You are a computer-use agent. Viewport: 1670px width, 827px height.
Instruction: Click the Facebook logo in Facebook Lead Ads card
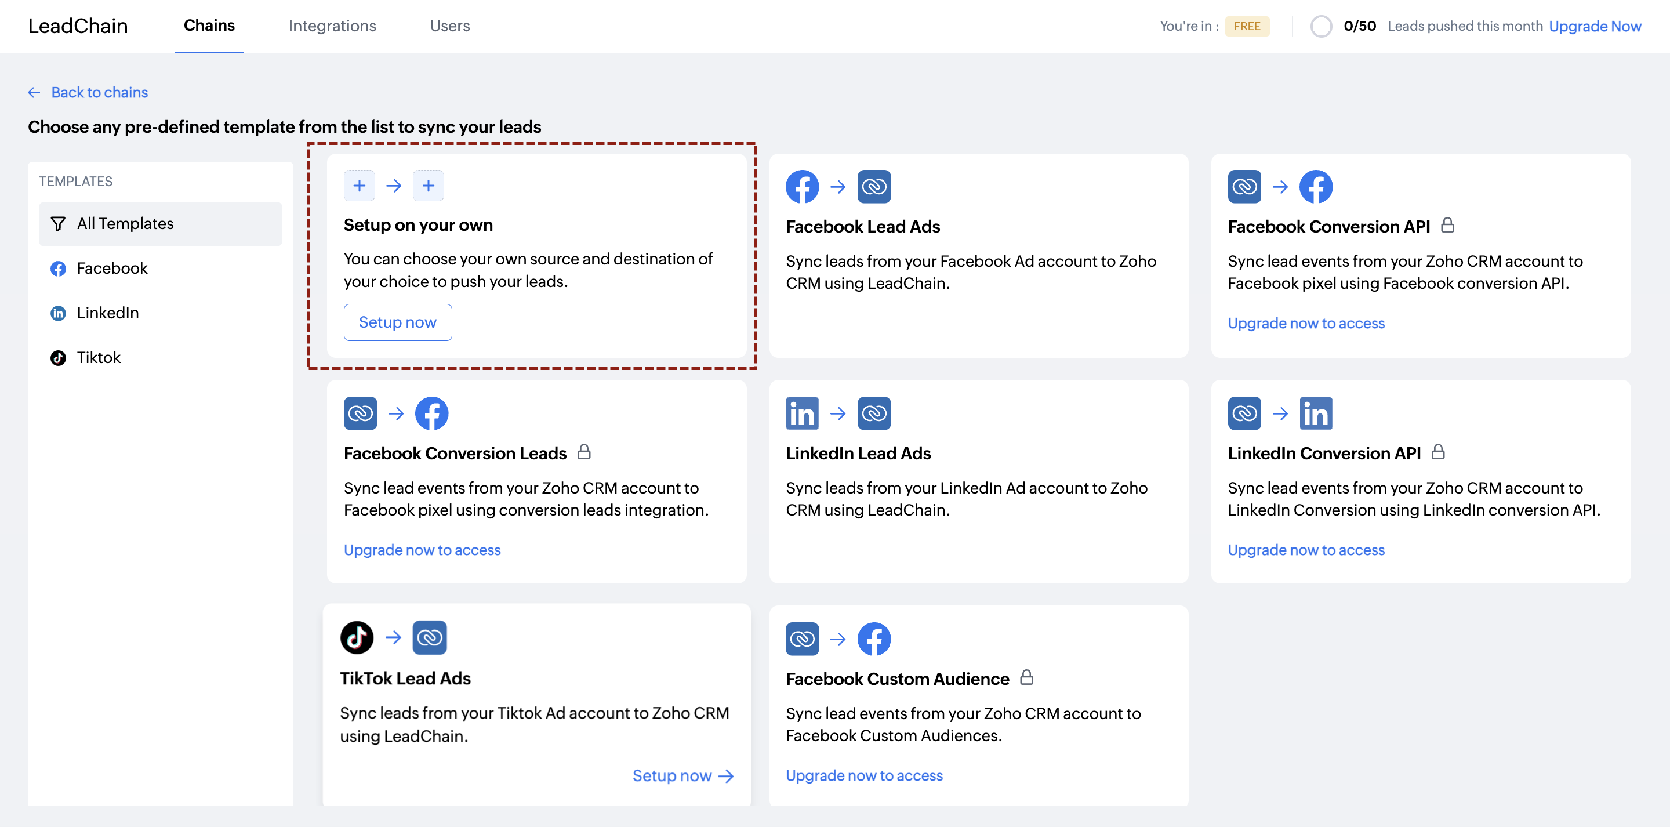(x=802, y=187)
